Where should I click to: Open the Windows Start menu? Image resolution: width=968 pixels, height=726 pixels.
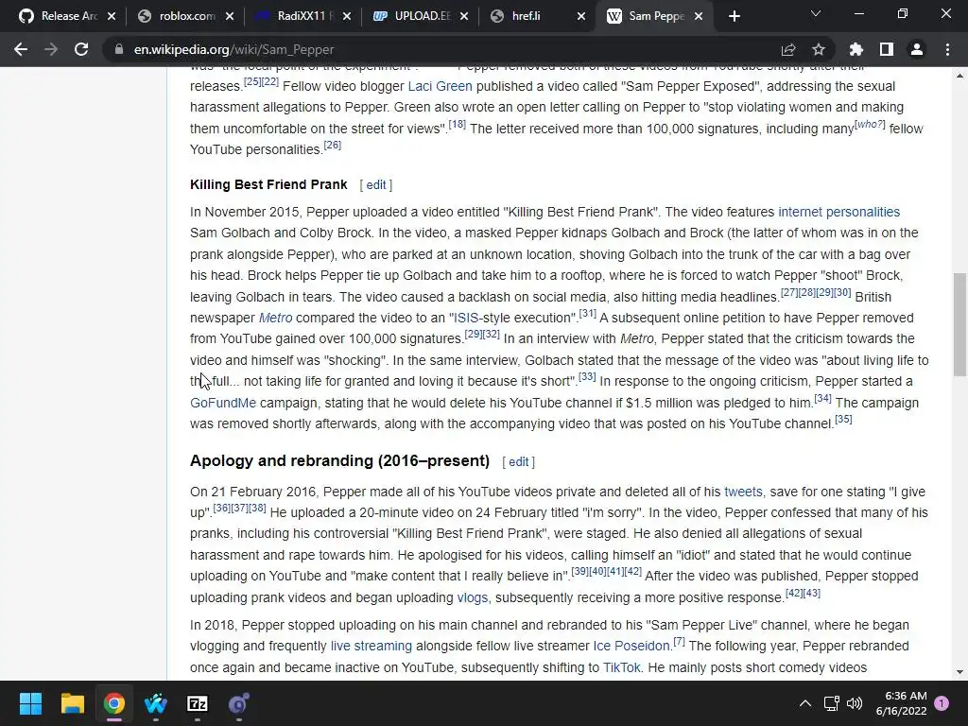pos(30,703)
